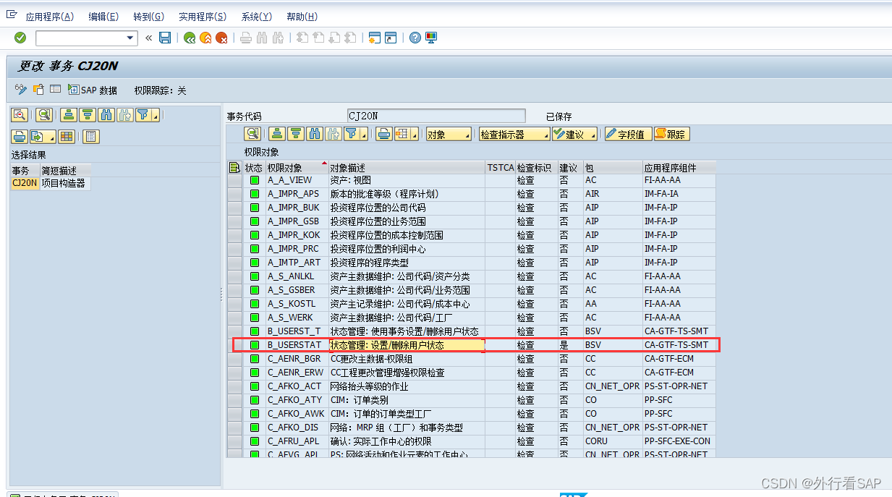The width and height of the screenshot is (892, 497).
Task: Click the 字段值 button
Action: (x=628, y=134)
